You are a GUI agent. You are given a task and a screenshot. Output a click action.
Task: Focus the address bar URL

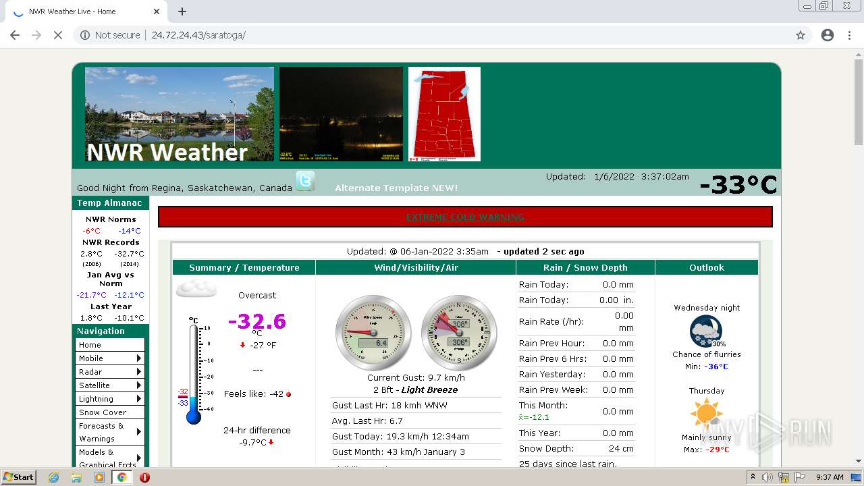pos(198,35)
